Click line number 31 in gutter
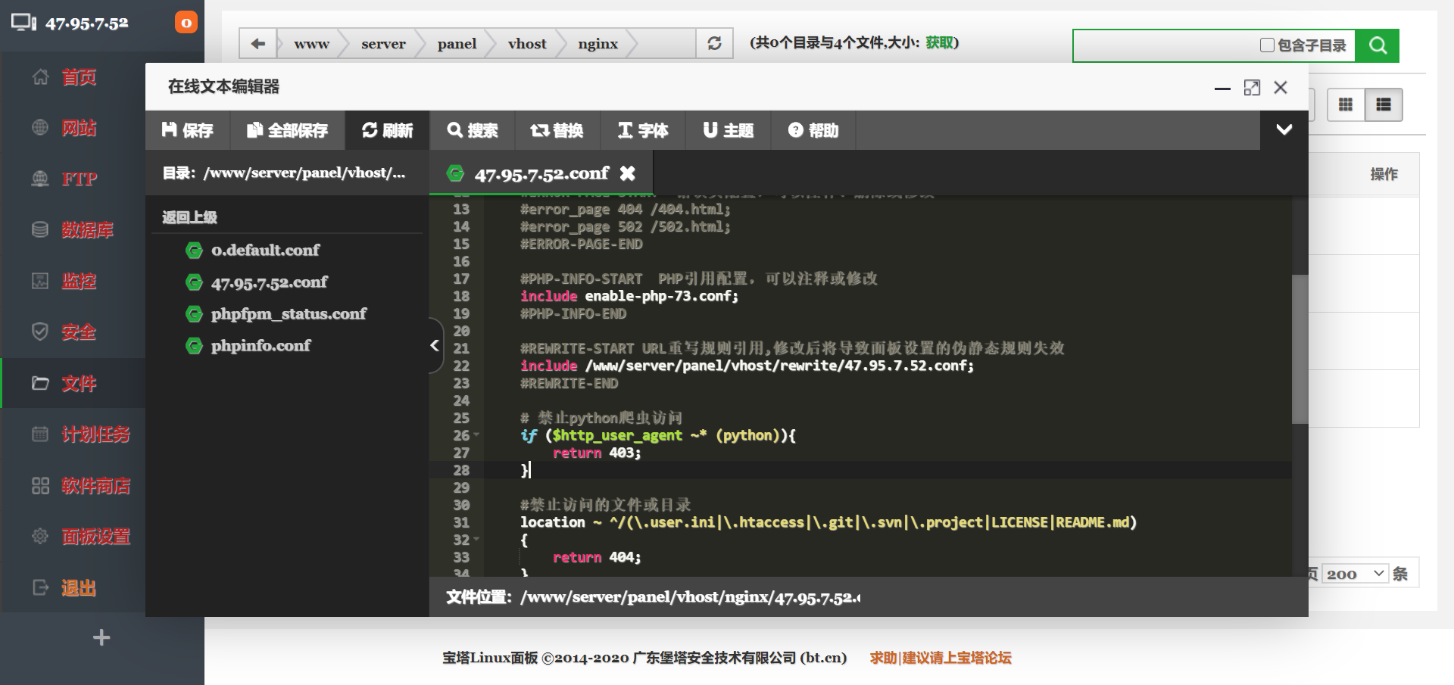The image size is (1454, 685). pyautogui.click(x=461, y=522)
